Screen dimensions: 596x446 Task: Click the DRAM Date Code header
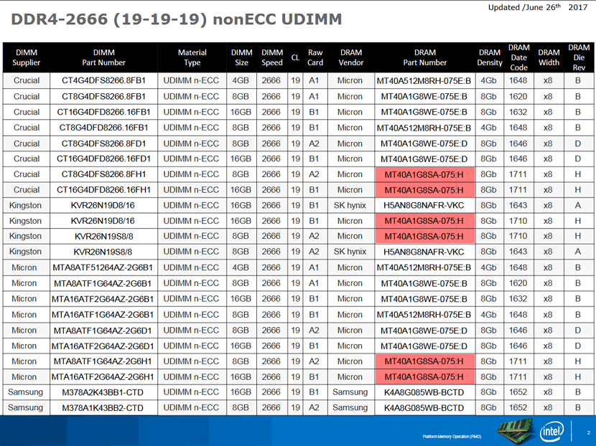(519, 57)
